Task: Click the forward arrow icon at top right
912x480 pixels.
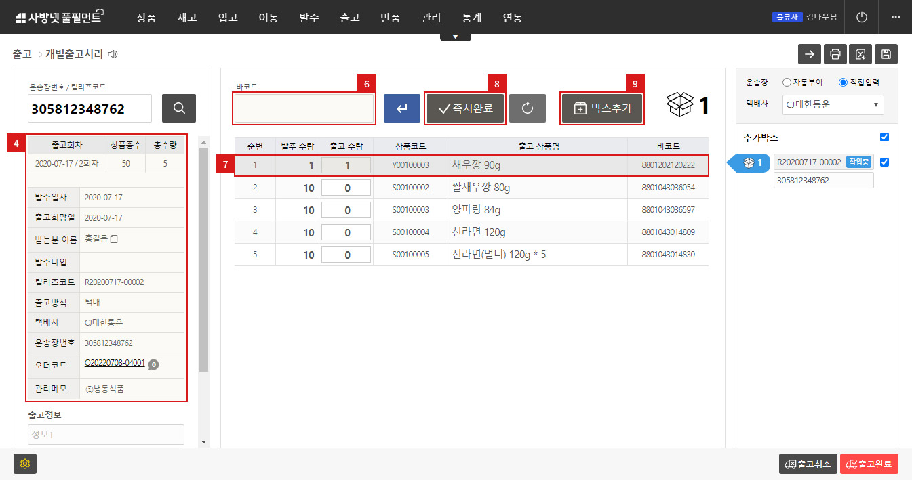Action: pos(809,53)
